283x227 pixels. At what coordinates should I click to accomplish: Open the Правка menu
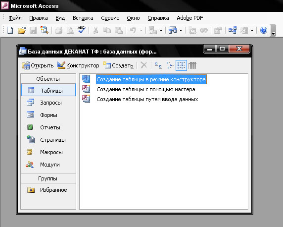tap(39, 18)
